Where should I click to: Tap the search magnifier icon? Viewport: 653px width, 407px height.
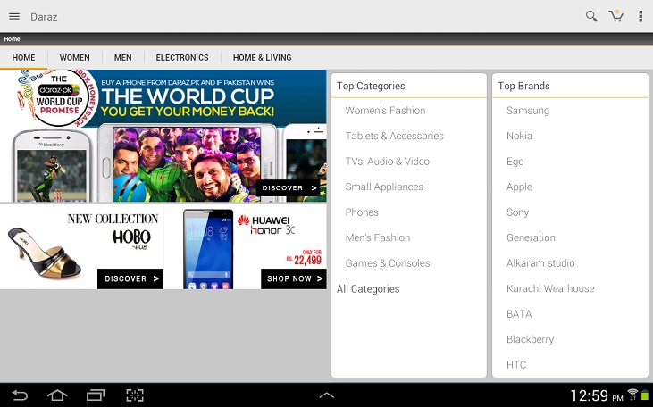click(x=590, y=16)
